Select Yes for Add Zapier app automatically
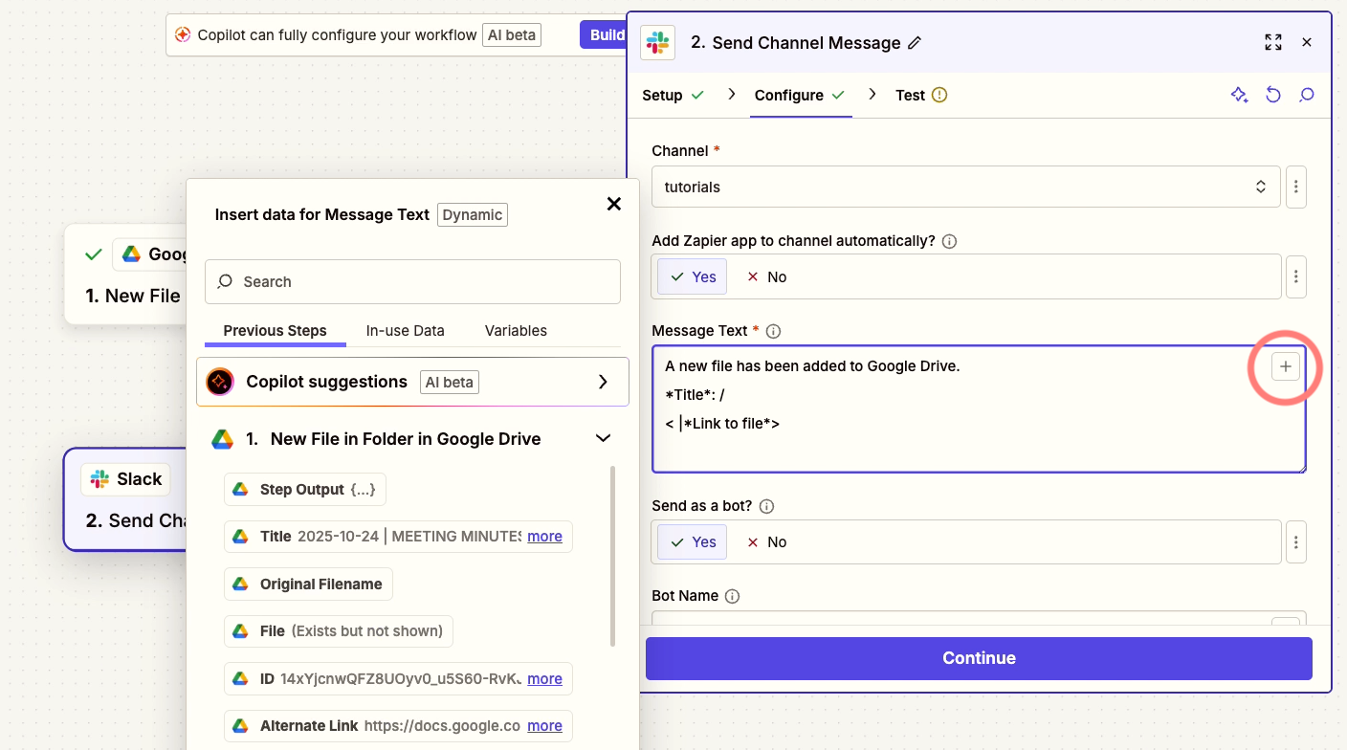 [693, 276]
